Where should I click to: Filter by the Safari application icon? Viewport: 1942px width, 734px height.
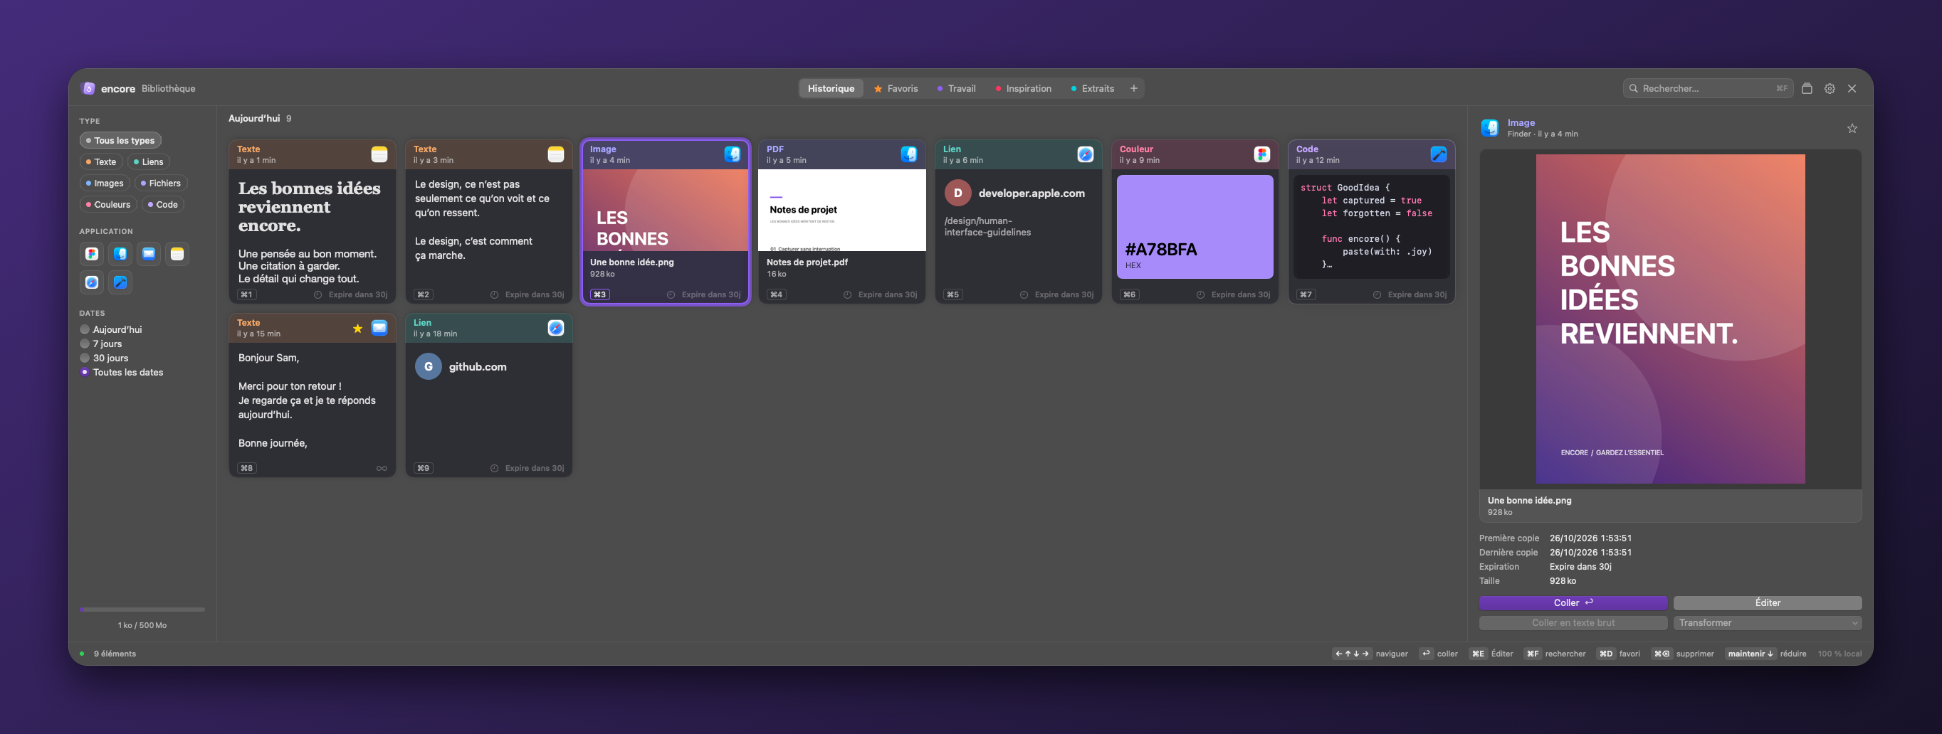click(92, 282)
